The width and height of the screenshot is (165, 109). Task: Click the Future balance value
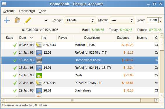point(155,30)
